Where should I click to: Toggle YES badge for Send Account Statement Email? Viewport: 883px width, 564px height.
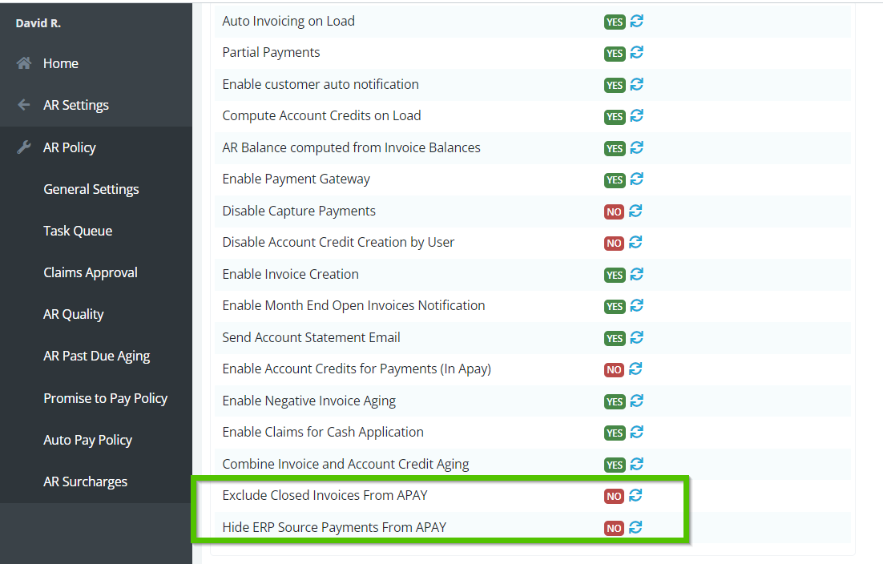[615, 338]
